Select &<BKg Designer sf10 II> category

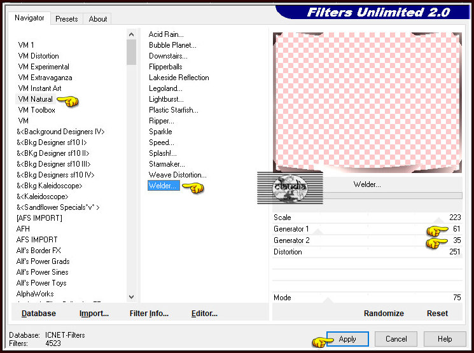(53, 153)
